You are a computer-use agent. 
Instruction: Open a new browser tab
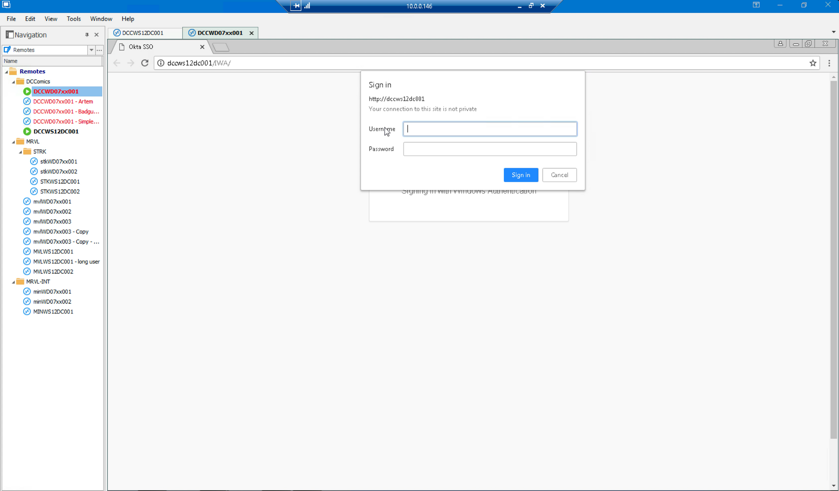click(221, 47)
